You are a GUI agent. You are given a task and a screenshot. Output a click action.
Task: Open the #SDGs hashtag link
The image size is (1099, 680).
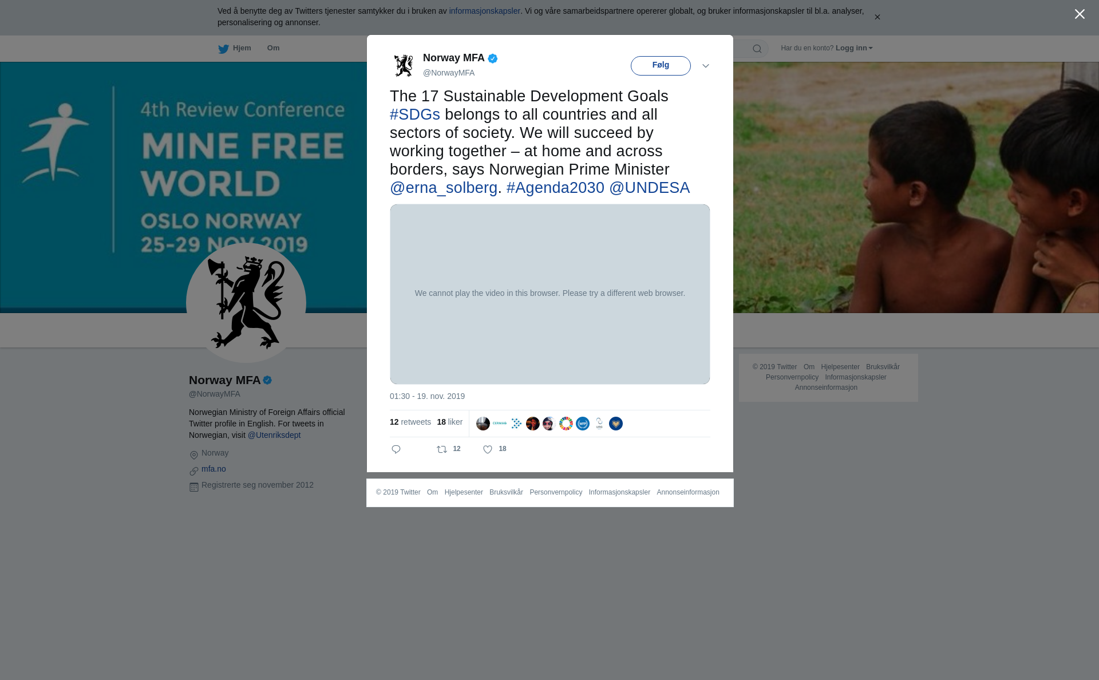[415, 114]
